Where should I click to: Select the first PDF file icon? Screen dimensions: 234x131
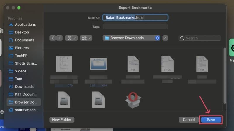133,64
